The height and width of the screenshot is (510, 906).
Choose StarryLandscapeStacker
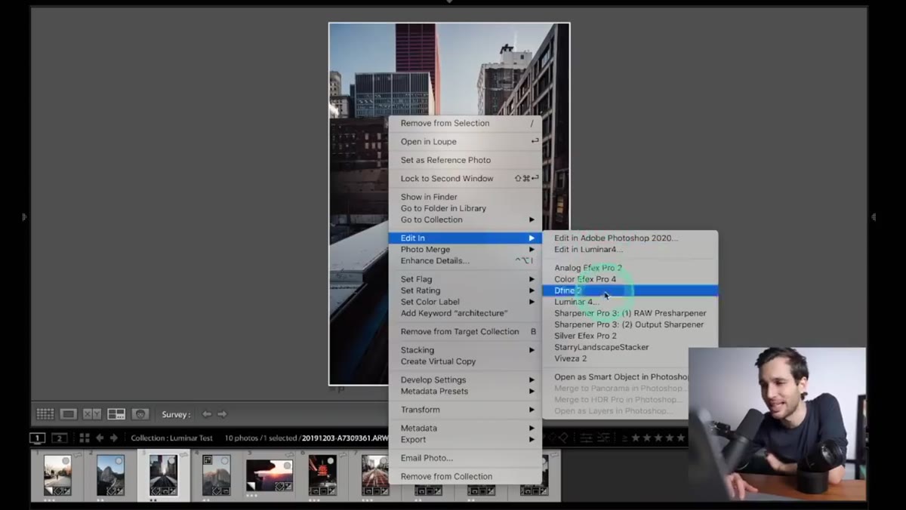pyautogui.click(x=630, y=347)
